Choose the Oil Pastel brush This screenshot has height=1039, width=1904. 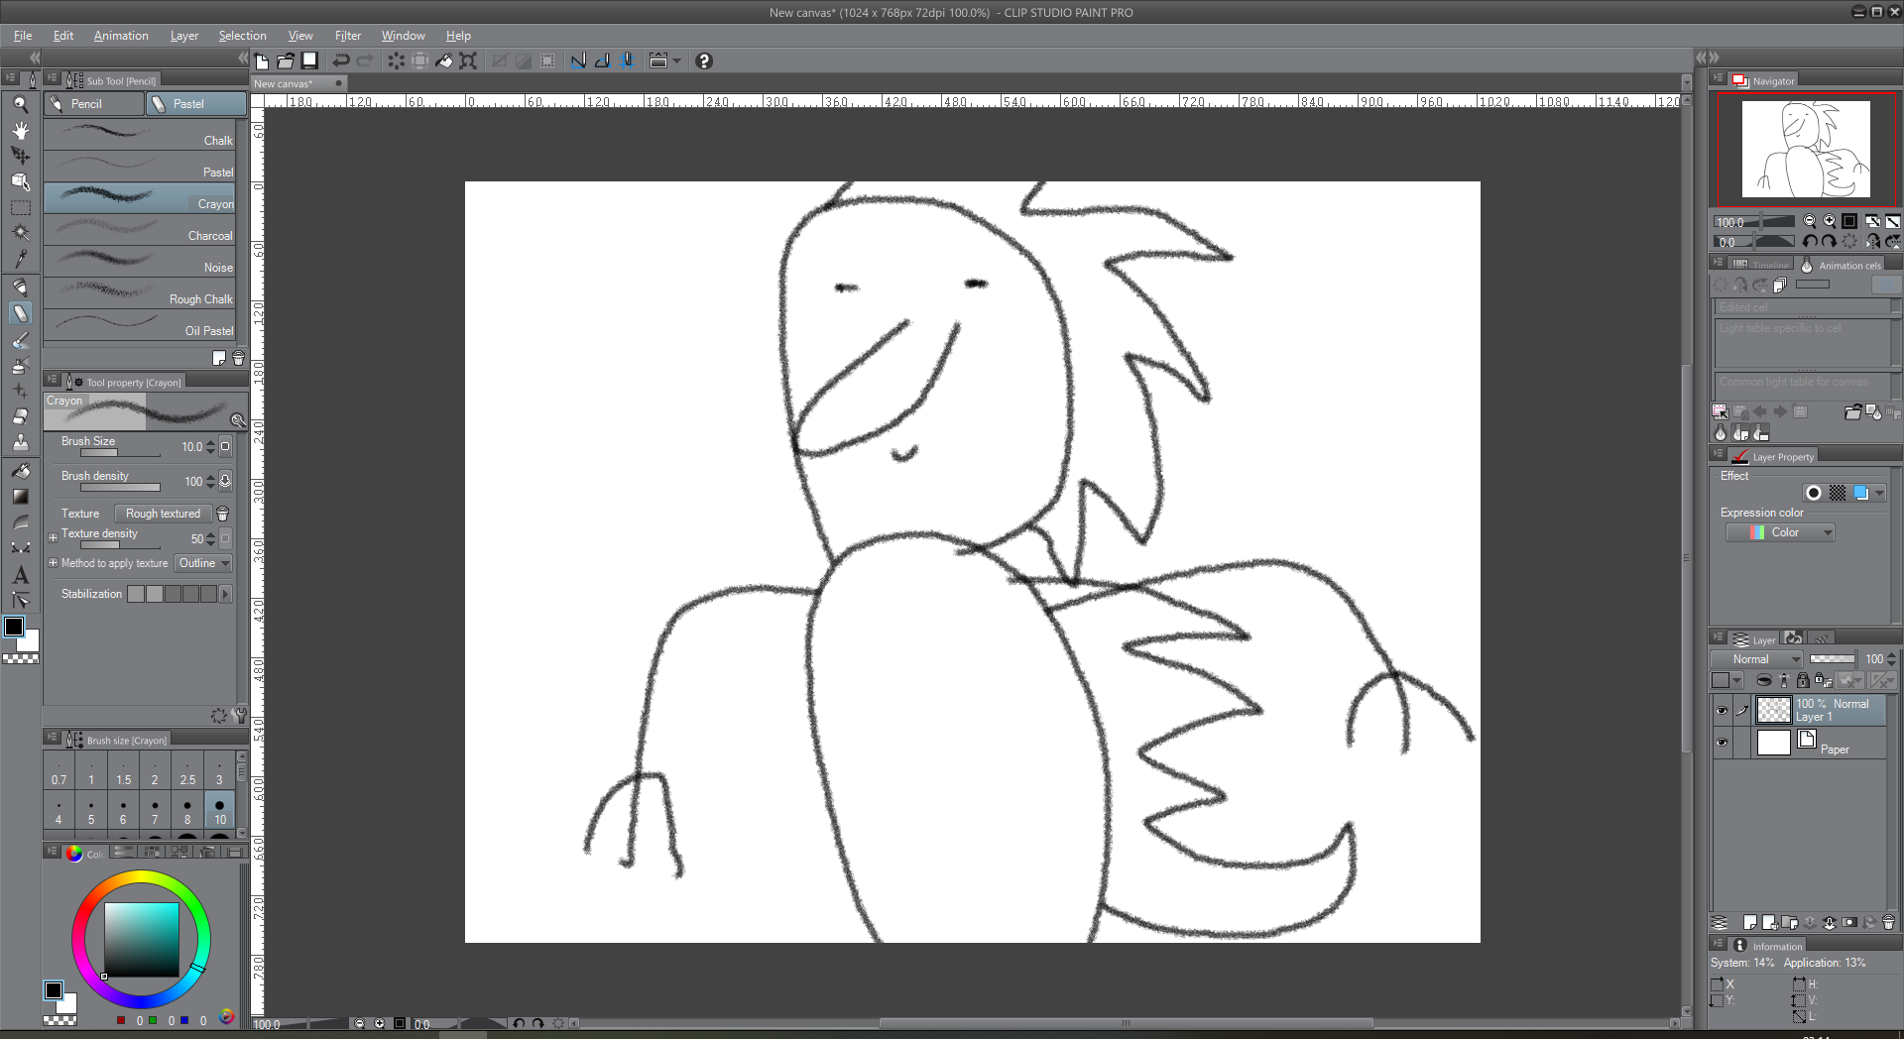click(x=139, y=325)
